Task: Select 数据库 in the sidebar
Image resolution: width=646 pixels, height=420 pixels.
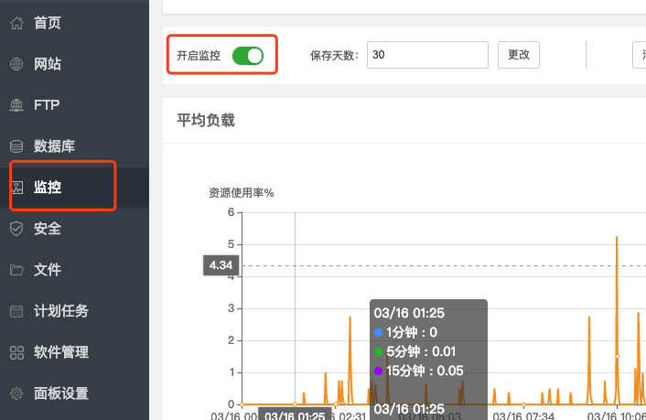Action: tap(54, 145)
